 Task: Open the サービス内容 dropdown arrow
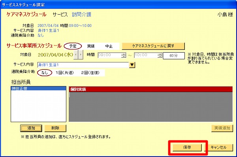pyautogui.click(x=132, y=65)
